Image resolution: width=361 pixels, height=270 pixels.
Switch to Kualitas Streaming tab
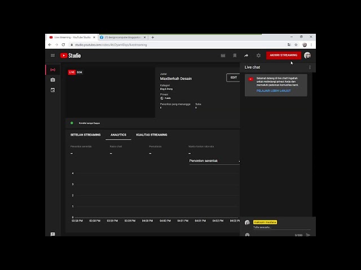tap(151, 135)
